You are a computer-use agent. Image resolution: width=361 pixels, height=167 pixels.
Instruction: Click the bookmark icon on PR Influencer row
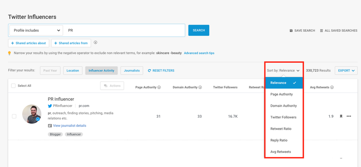(341, 116)
